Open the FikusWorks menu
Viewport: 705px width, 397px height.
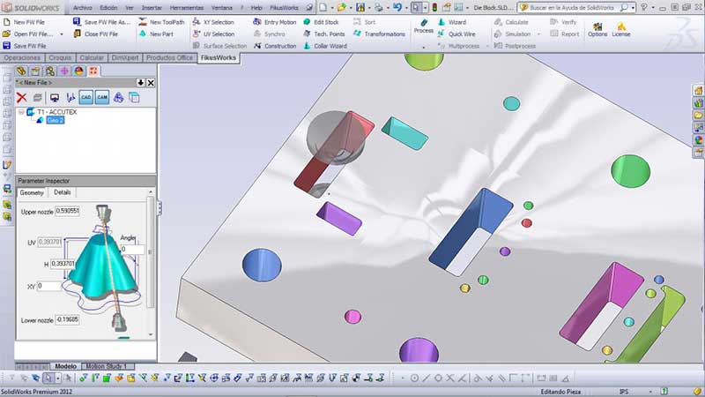[x=284, y=8]
